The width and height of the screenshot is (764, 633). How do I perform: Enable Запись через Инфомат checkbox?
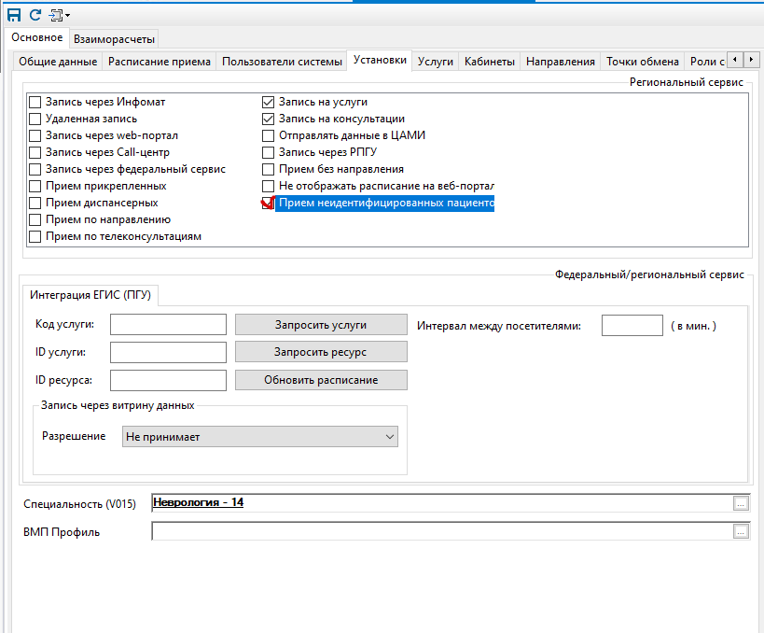point(35,102)
